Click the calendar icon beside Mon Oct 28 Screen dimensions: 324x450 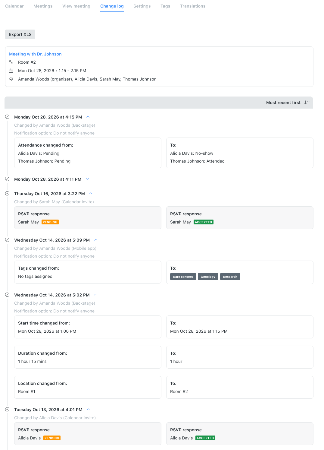tap(11, 71)
